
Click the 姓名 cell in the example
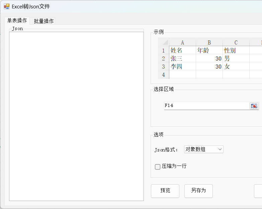(182, 50)
